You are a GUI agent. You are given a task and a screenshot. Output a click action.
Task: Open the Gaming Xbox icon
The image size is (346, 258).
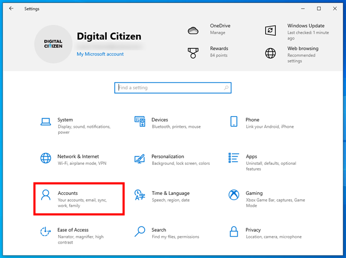point(234,195)
